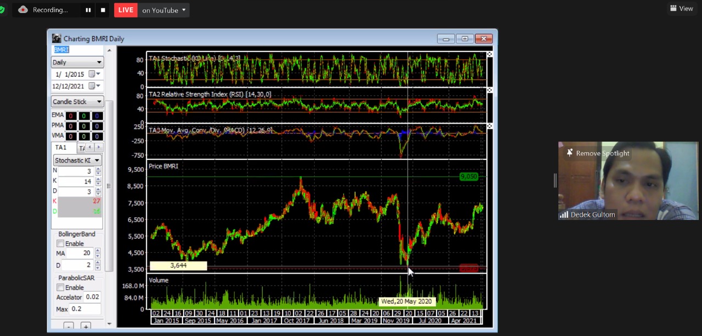Enable the ParabolicSAR checkbox
Viewport: 702px width, 336px height.
(60, 287)
